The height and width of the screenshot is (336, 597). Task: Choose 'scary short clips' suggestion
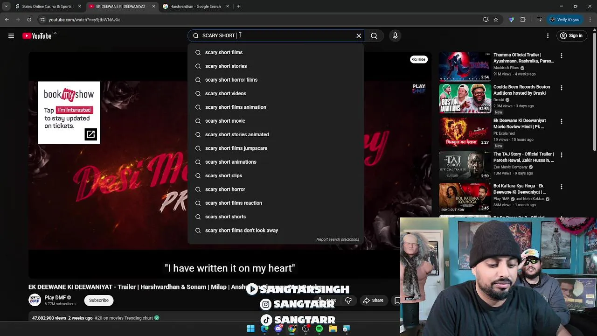point(276,175)
